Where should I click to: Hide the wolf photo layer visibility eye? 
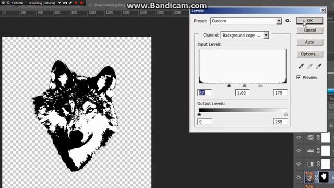click(299, 177)
